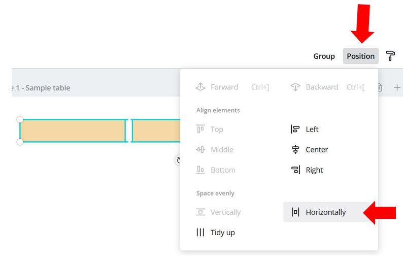Align elements to Middle
Image resolution: width=403 pixels, height=258 pixels.
tap(215, 149)
